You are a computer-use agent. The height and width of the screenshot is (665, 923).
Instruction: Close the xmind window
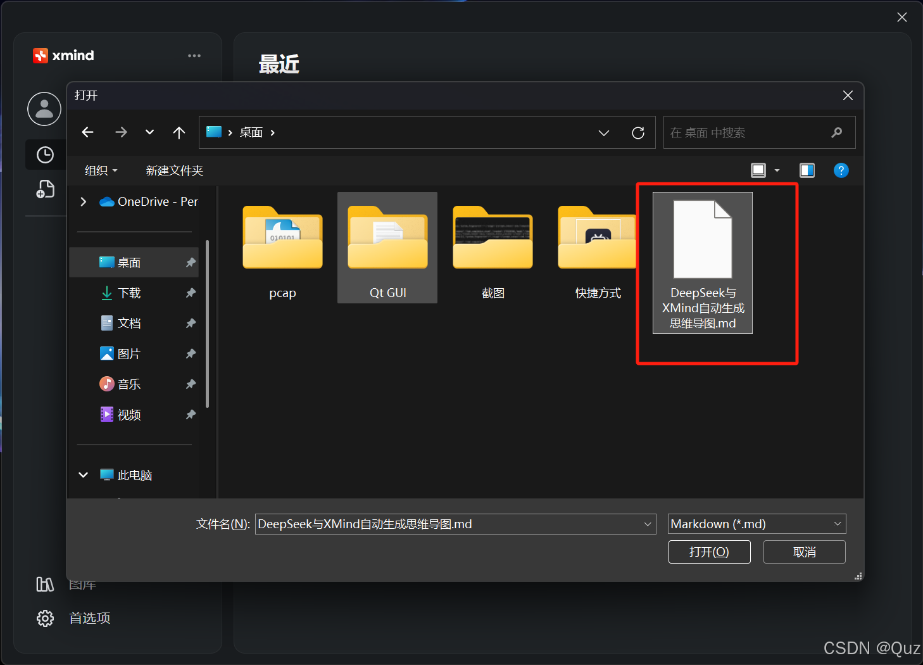902,17
